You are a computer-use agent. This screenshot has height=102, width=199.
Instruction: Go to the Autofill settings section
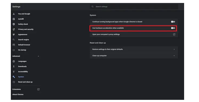click(21, 19)
